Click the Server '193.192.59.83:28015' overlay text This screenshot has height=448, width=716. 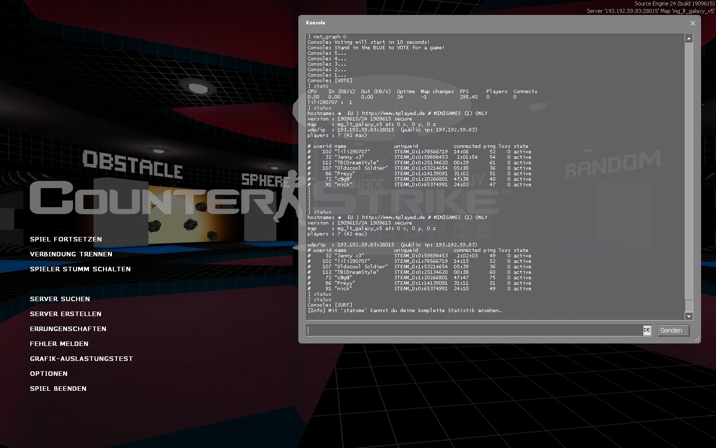coord(650,10)
